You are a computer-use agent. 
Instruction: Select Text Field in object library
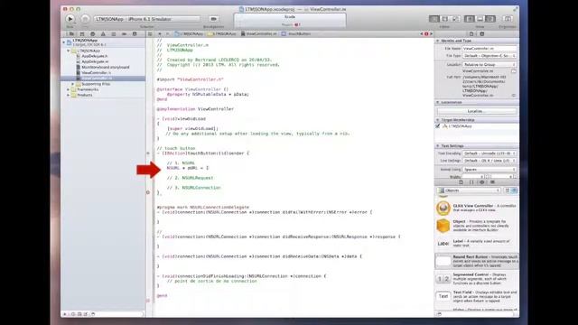tap(477, 297)
